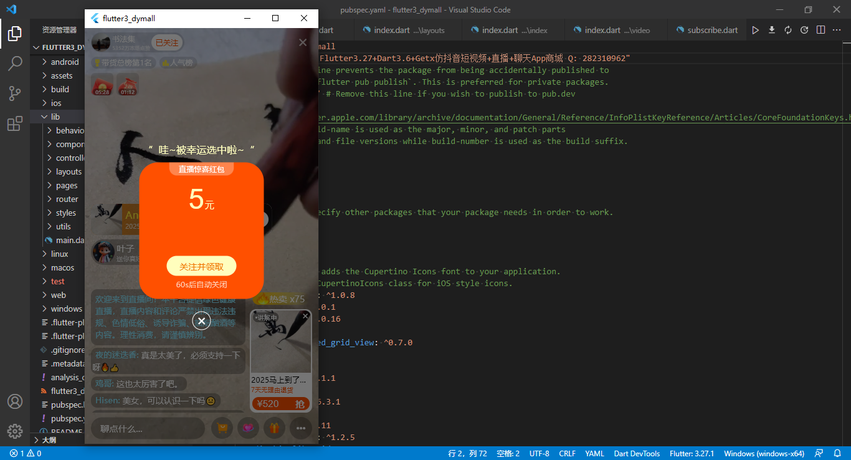Click the 关注并领取 button
The image size is (851, 460).
tap(201, 266)
